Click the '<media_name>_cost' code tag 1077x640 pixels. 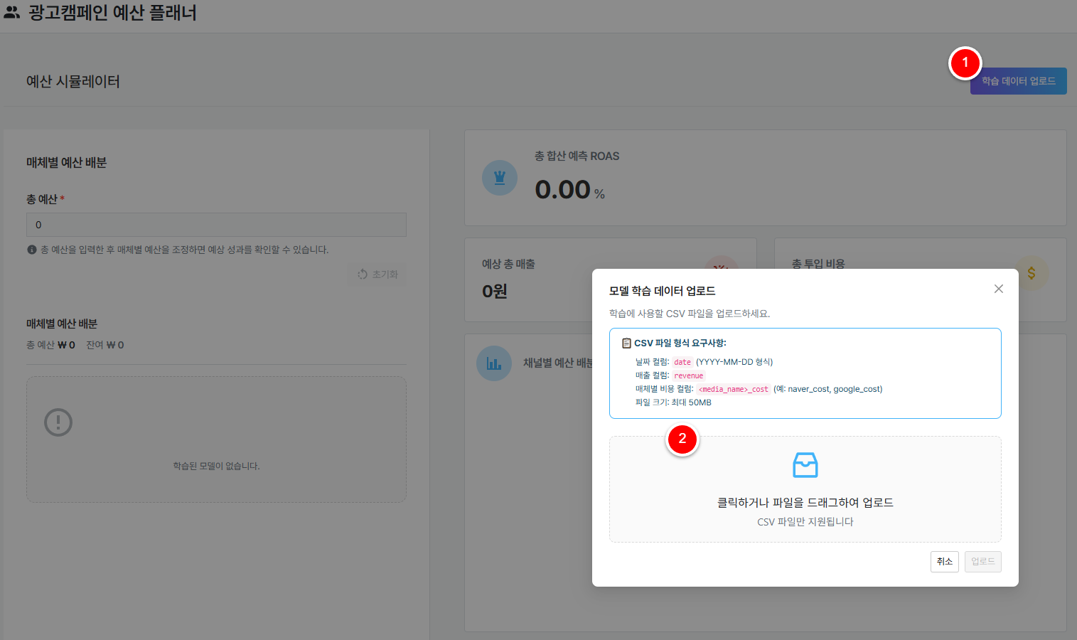[733, 389]
